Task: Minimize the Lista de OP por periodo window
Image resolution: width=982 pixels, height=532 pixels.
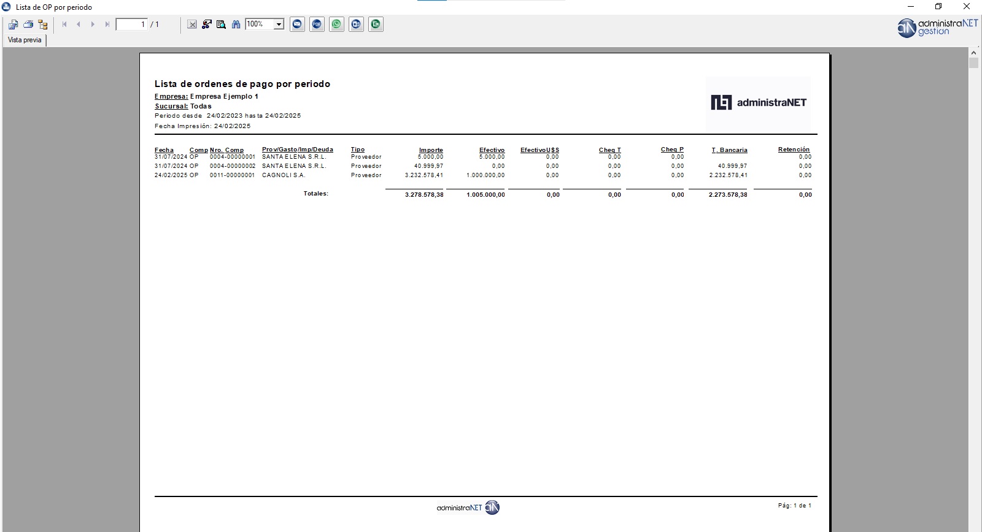Action: 911,7
